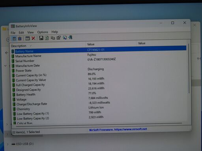Select the Serial Number row label
The image size is (202, 151).
tap(25, 61)
